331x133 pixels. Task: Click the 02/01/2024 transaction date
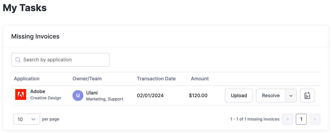pyautogui.click(x=150, y=96)
